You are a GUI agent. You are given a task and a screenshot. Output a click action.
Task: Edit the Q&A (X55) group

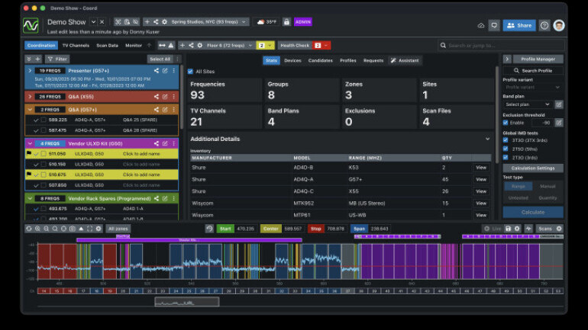(x=164, y=97)
